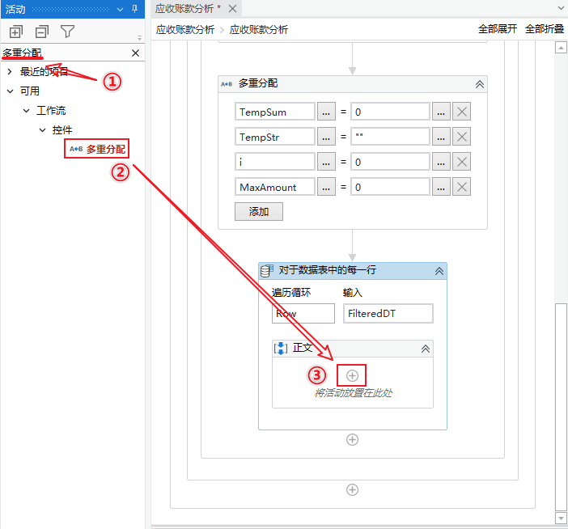Pin the 活动 panel
This screenshot has width=568, height=529.
[x=134, y=9]
